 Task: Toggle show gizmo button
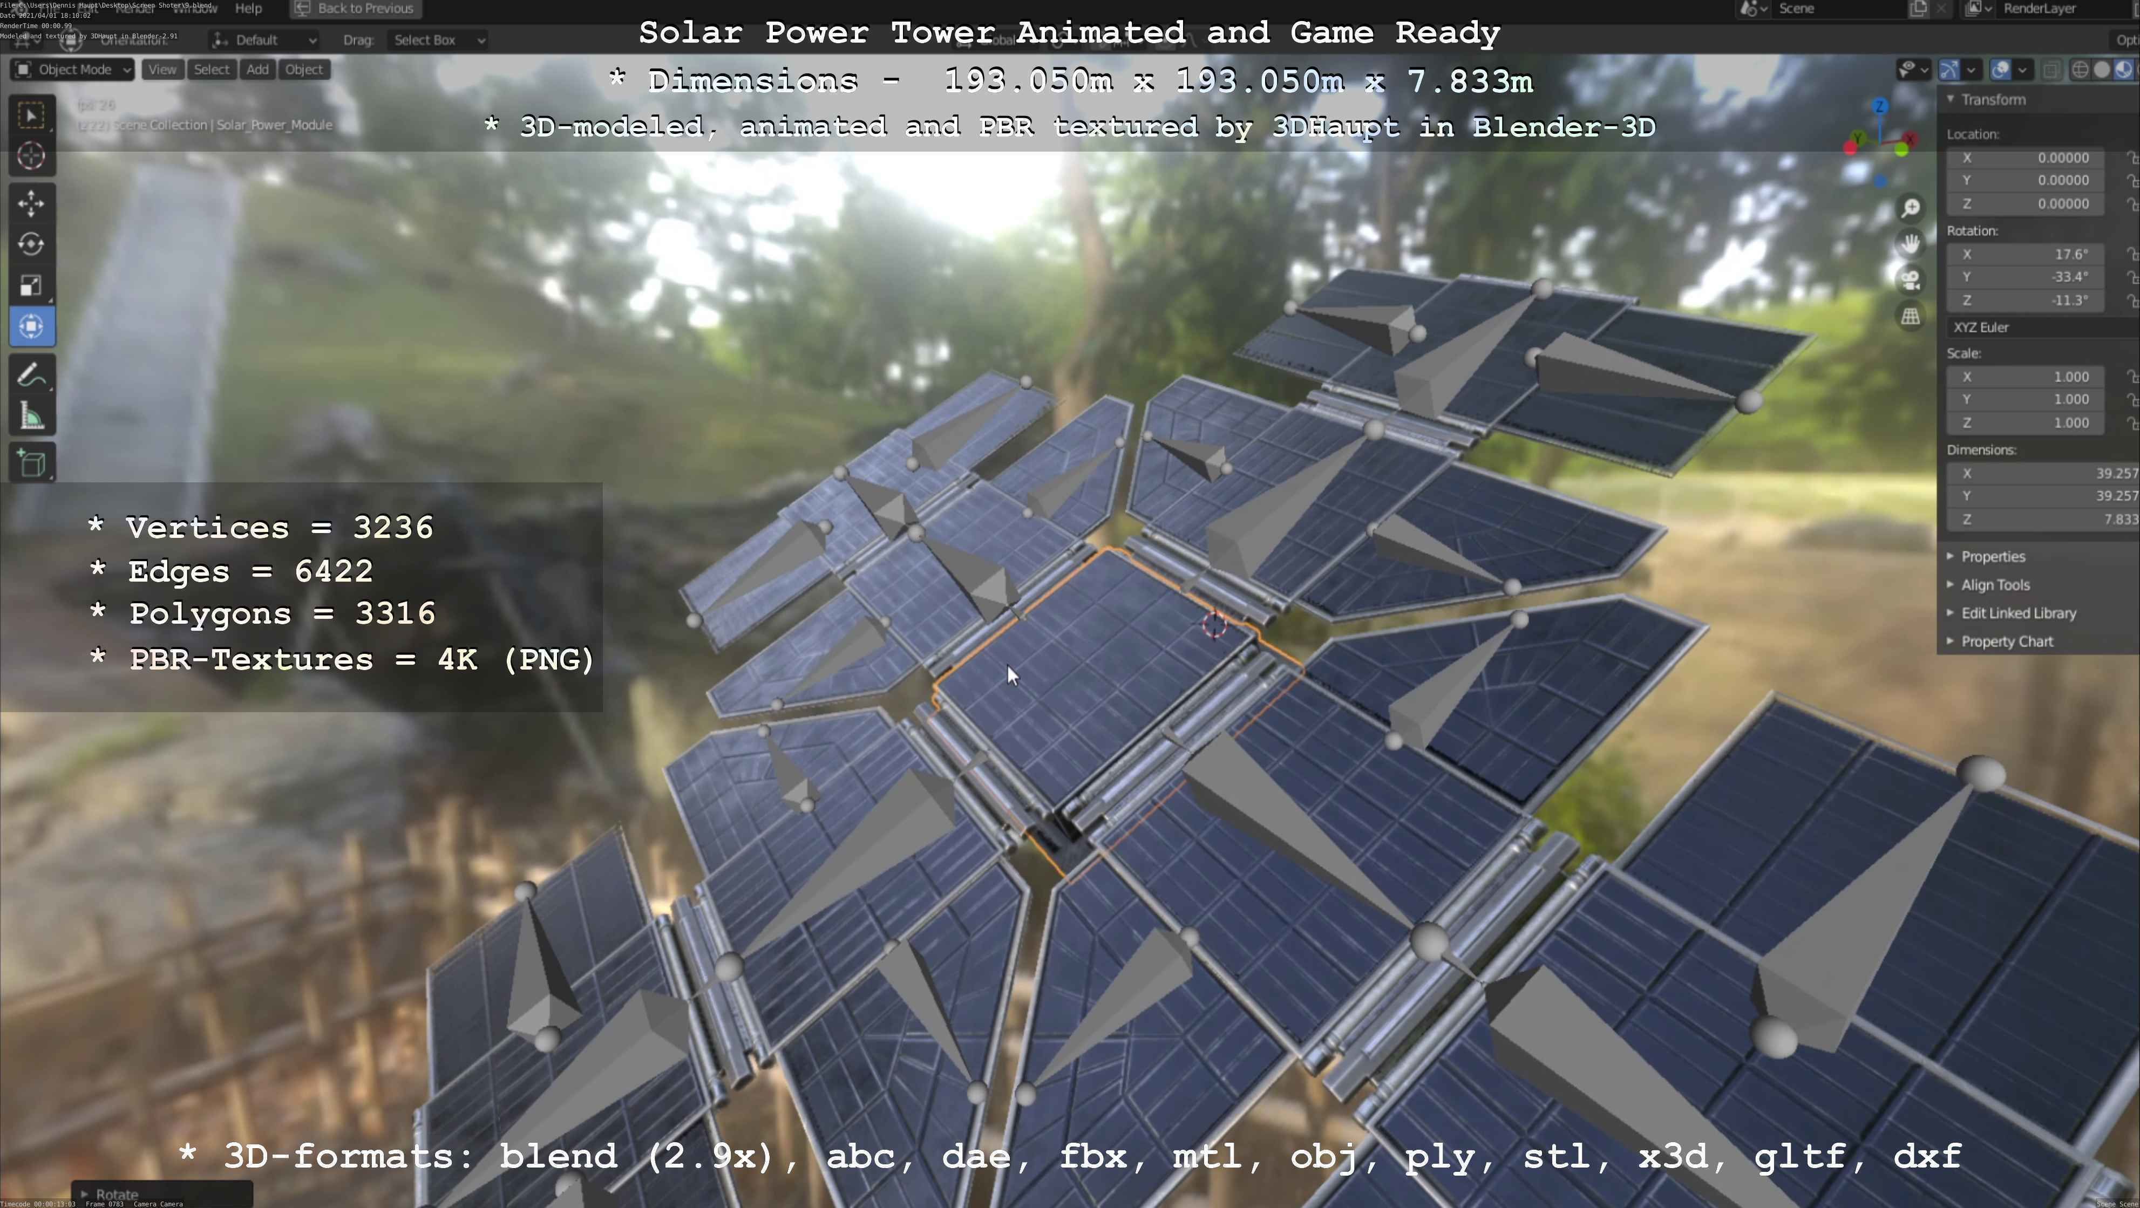coord(1949,70)
